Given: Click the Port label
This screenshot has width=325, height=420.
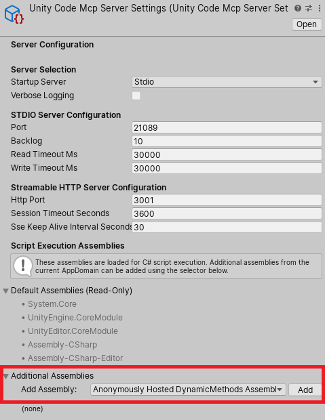Looking at the screenshot, I should (19, 127).
